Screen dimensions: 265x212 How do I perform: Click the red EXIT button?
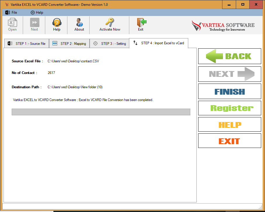(x=229, y=141)
